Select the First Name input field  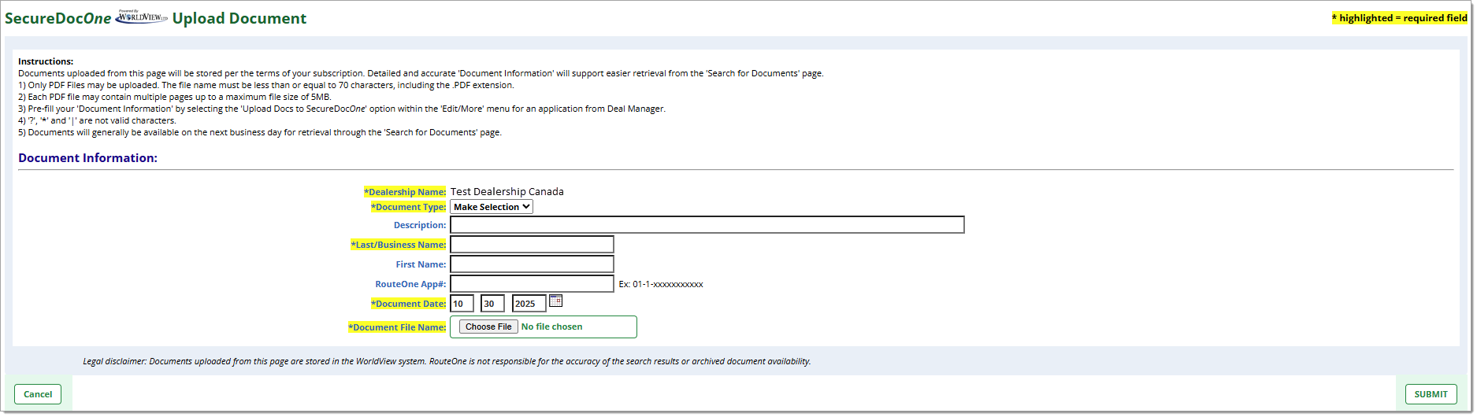point(532,264)
